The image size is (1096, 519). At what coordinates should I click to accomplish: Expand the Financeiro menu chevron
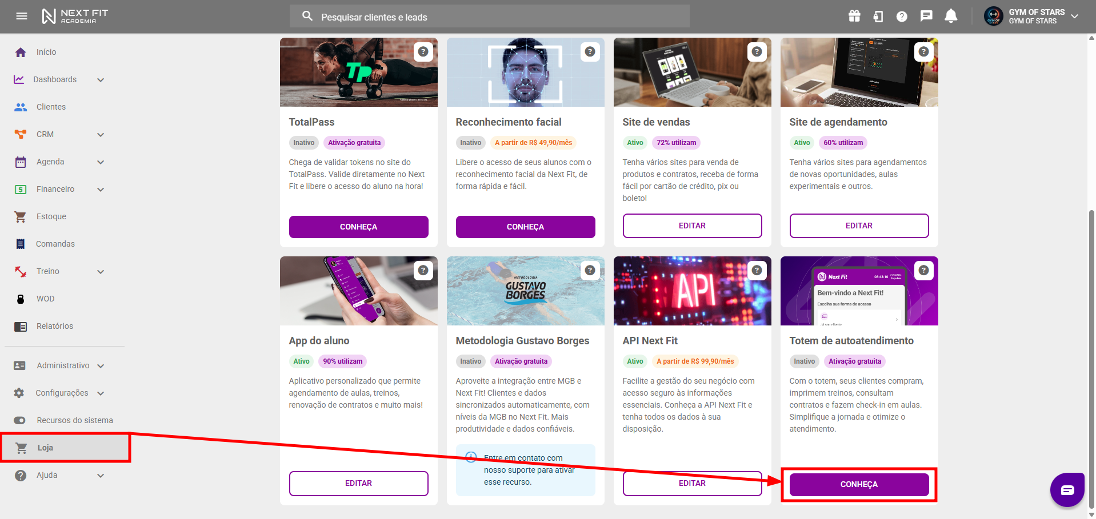(x=101, y=190)
